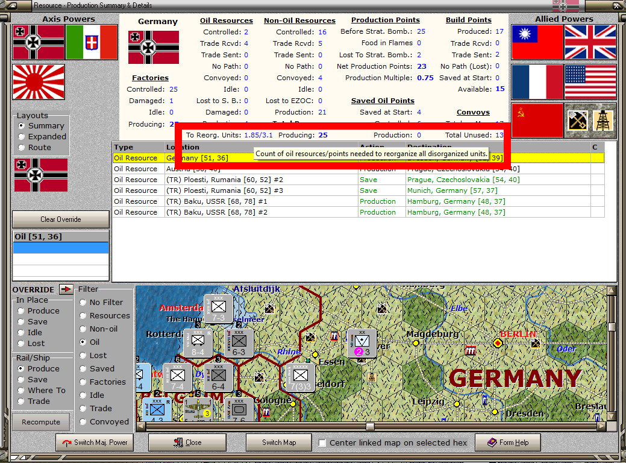Select the China flag under Allied Powers
The width and height of the screenshot is (626, 463).
(x=537, y=42)
